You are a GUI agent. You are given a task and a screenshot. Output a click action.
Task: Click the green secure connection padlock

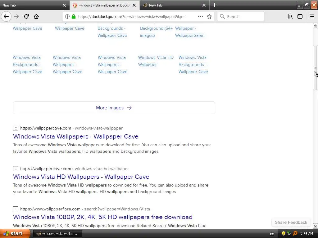point(74,16)
